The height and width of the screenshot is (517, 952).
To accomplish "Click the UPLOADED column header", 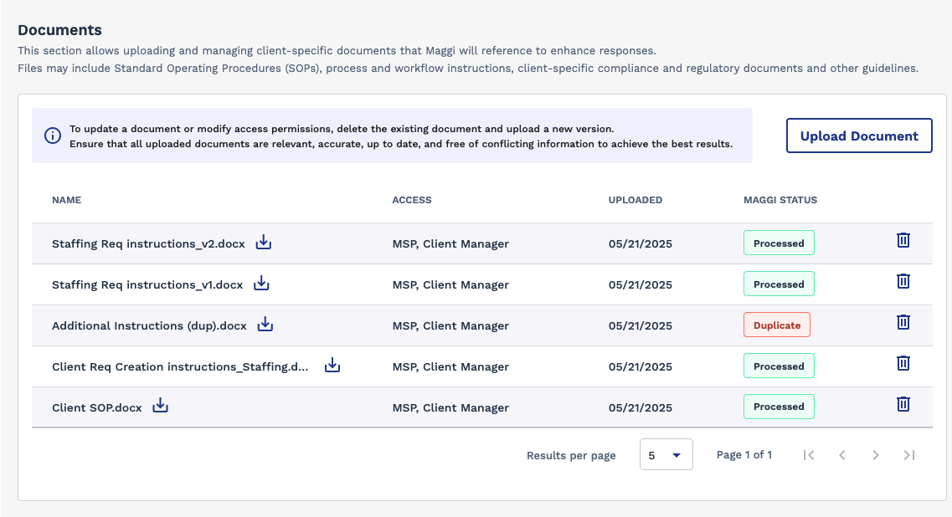I will 635,200.
